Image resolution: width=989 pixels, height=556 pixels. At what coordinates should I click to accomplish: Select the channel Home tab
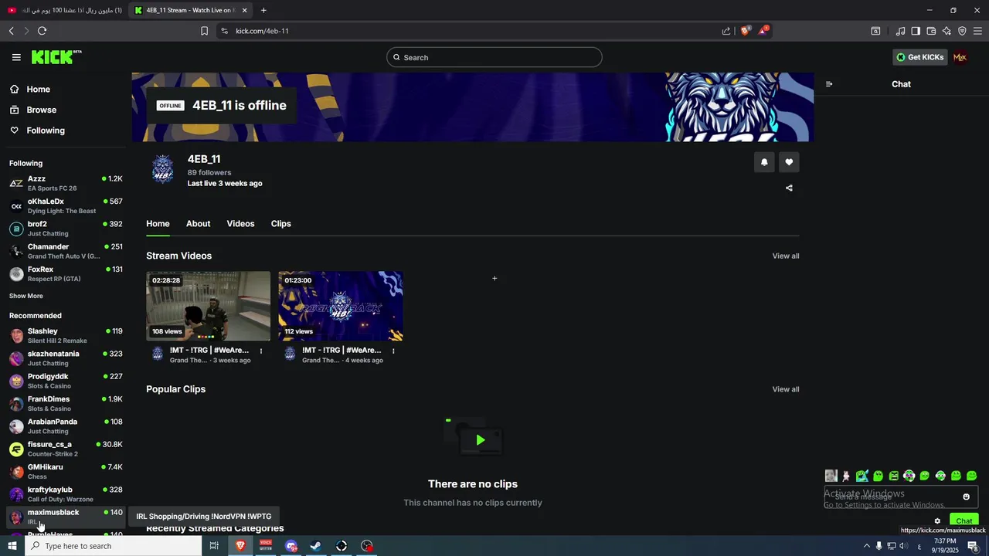(158, 223)
